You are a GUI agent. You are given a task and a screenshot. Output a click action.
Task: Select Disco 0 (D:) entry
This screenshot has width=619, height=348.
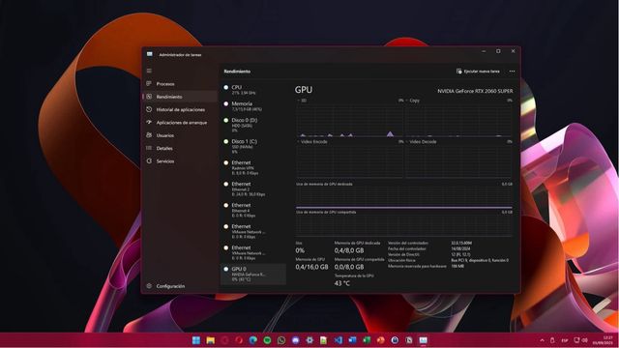click(253, 125)
